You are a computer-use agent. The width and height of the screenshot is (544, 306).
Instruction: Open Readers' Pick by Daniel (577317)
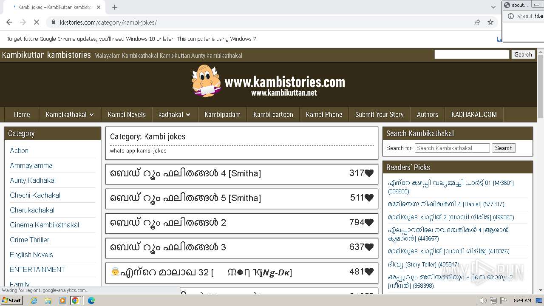click(x=446, y=204)
